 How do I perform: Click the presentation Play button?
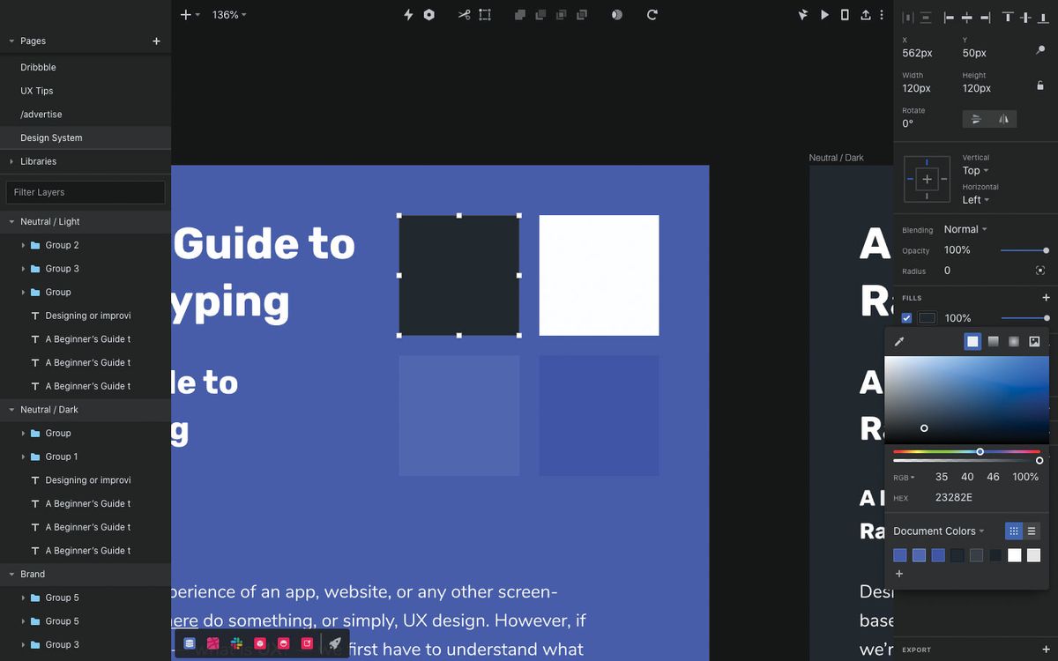[823, 15]
